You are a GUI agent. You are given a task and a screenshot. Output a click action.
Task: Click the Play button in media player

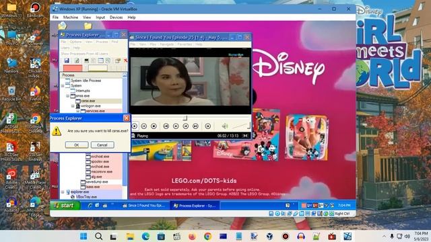click(x=135, y=126)
